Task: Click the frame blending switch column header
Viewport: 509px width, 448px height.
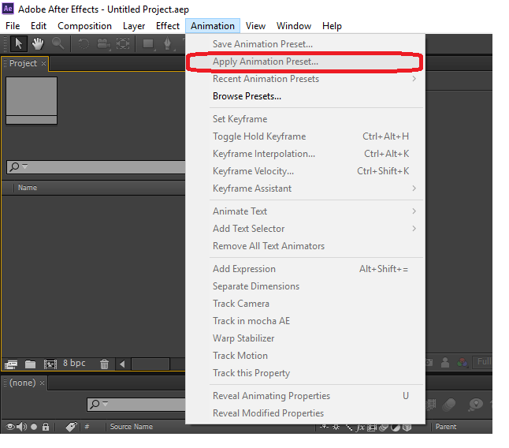Action: (x=372, y=427)
